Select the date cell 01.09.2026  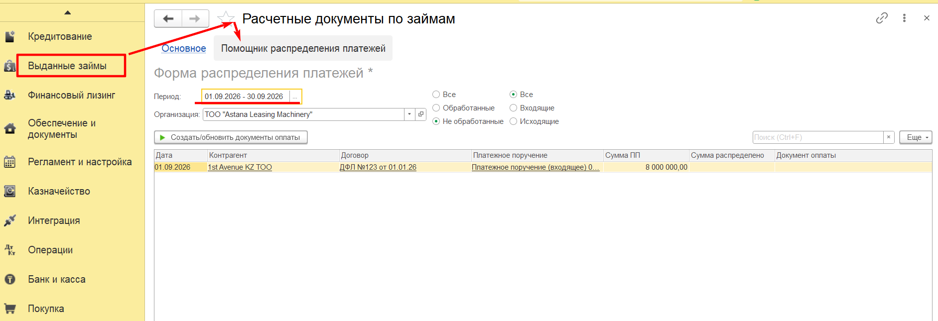pos(180,167)
